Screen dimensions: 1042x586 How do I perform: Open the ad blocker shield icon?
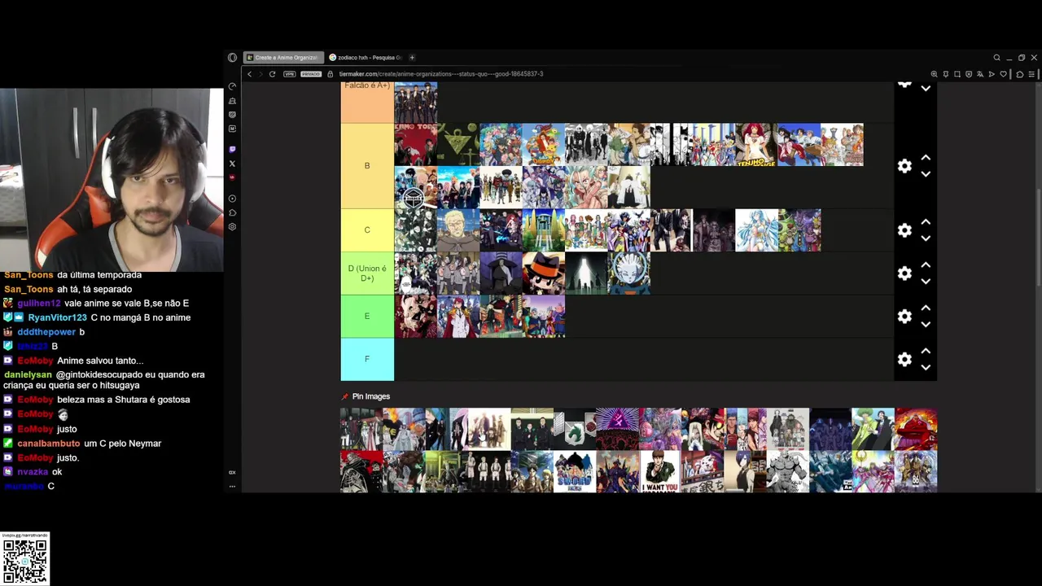click(x=969, y=74)
